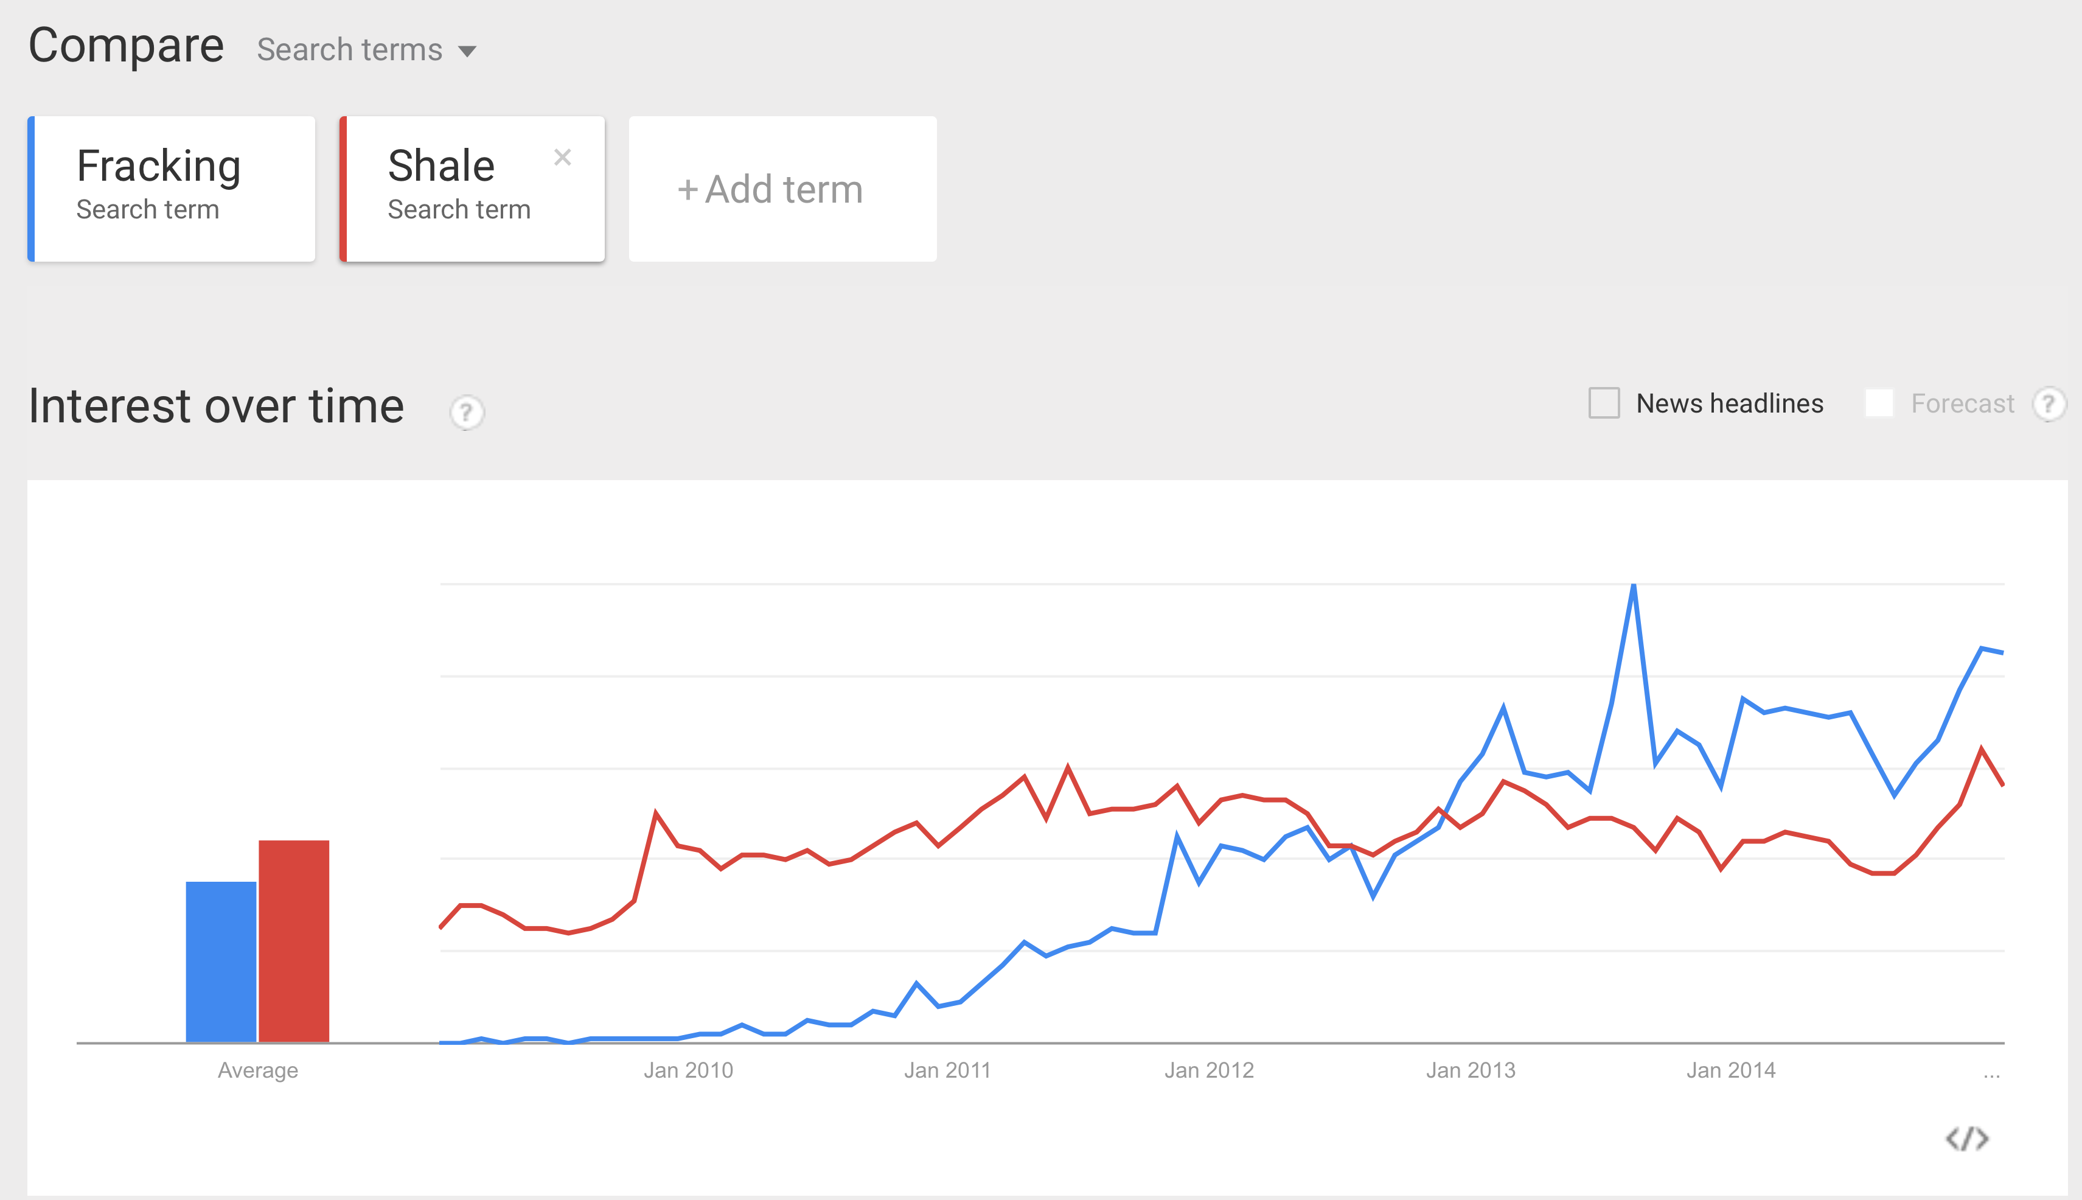Click the ellipsis at the timeline end
The height and width of the screenshot is (1200, 2082).
point(1991,1074)
